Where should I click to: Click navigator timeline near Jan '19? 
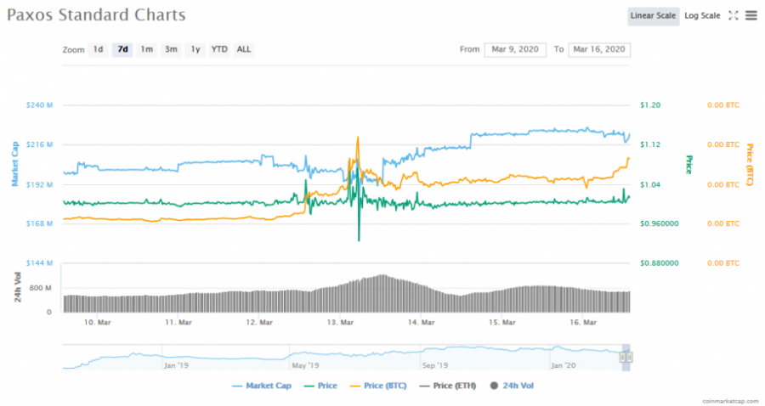[176, 365]
